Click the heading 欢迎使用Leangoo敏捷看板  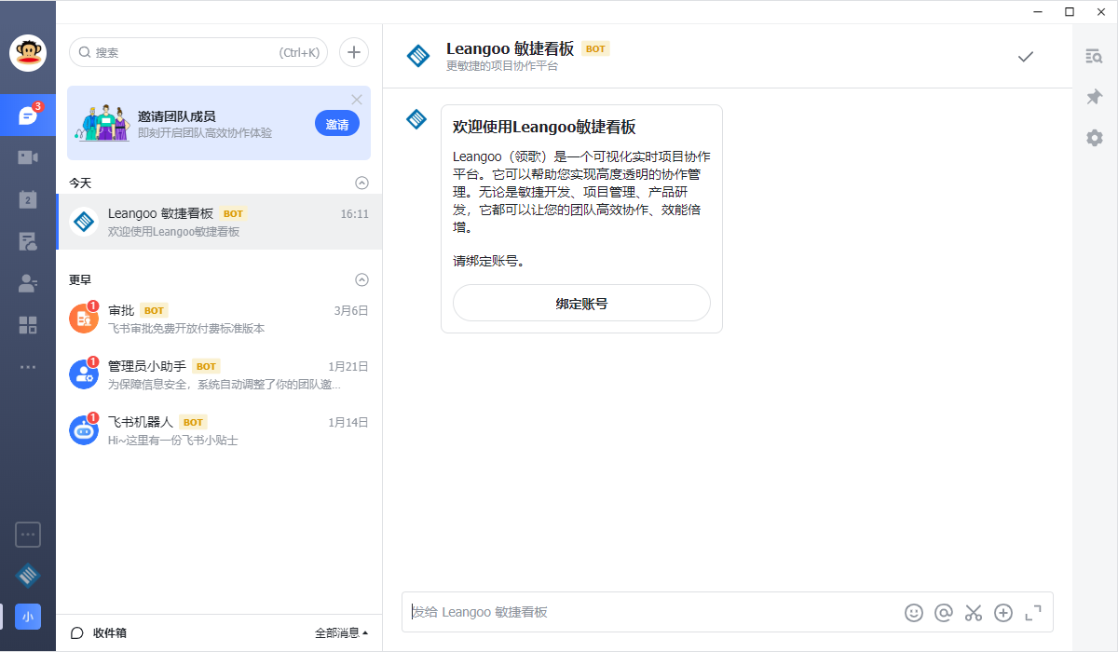click(544, 127)
